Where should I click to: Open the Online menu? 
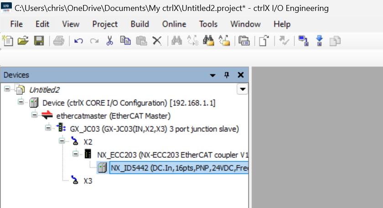click(174, 24)
